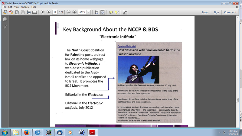Click the Email envelope icon
The height and width of the screenshot is (136, 242).
click(34, 12)
